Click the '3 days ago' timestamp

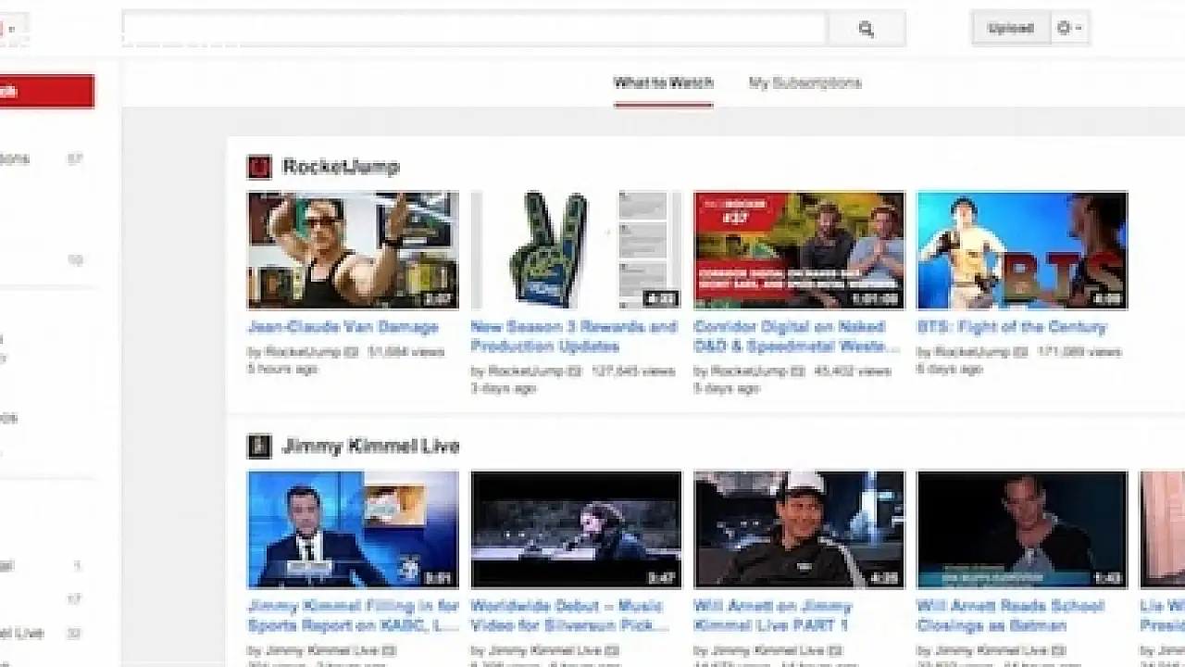coord(504,388)
